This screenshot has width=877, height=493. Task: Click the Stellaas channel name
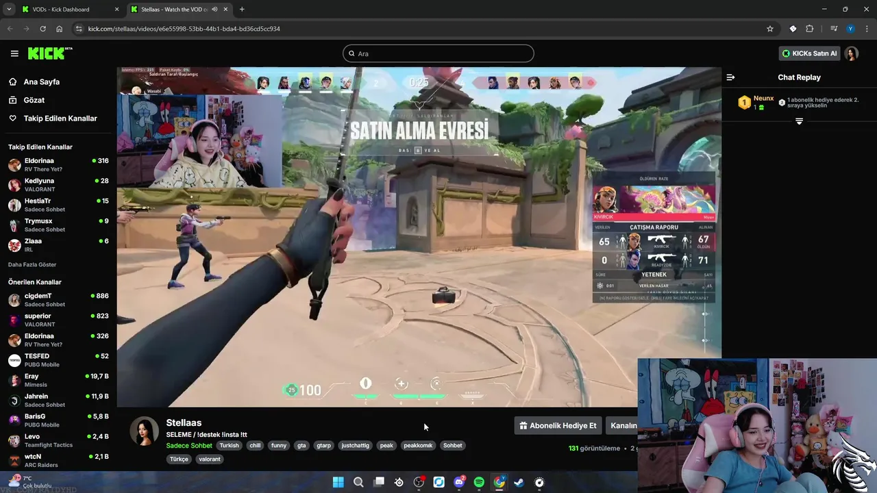(184, 422)
